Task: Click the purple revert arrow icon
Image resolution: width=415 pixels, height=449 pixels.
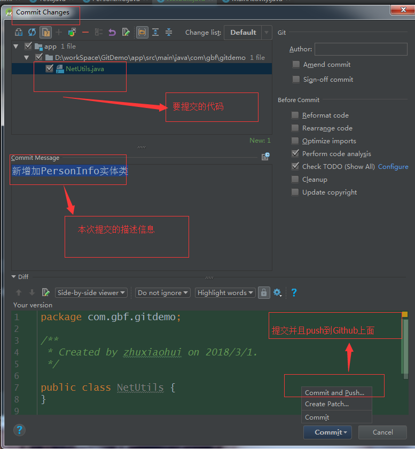Action: [x=112, y=33]
